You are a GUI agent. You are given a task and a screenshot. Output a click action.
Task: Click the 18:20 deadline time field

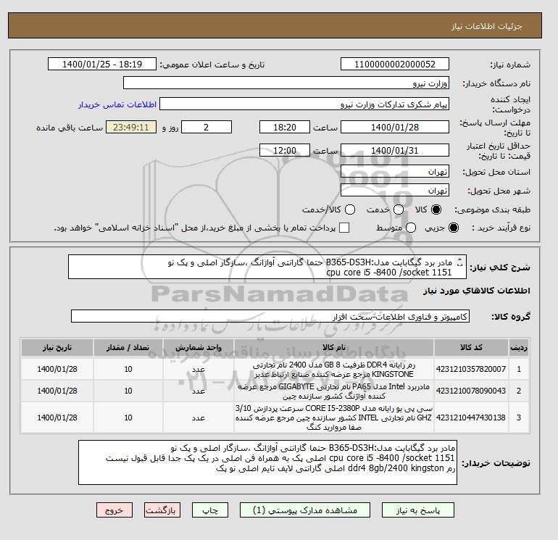pos(284,127)
